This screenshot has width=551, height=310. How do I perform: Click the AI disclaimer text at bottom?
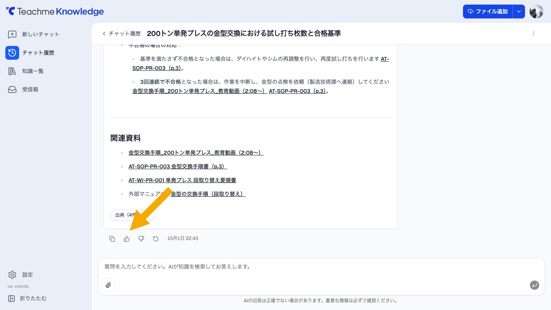point(320,301)
